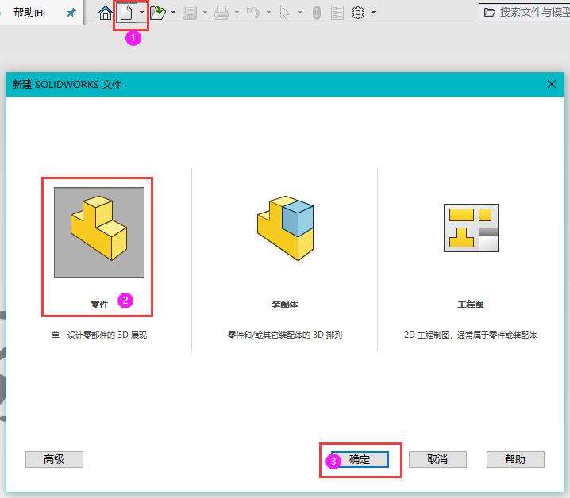The image size is (570, 498).
Task: Click the pushpin icon beside 帮助
Action: (x=71, y=13)
